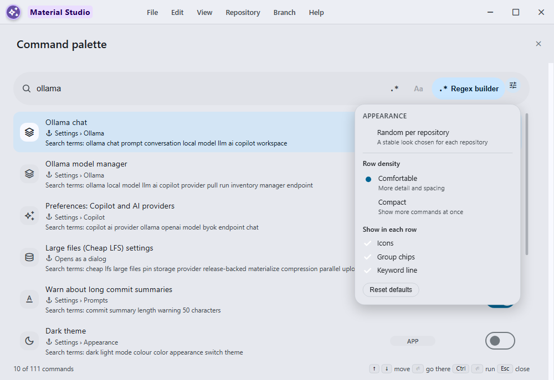Viewport: 554px width, 380px height.
Task: Open the Repository menu
Action: point(243,12)
